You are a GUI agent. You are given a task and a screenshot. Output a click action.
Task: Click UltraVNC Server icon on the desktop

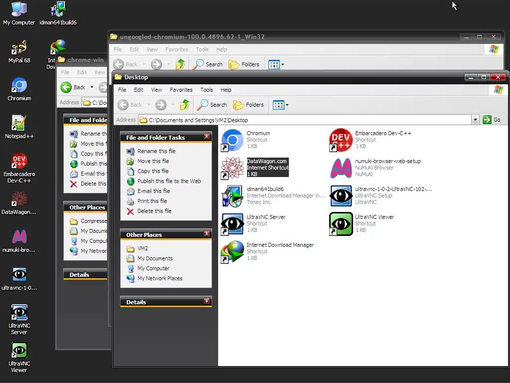click(x=19, y=319)
